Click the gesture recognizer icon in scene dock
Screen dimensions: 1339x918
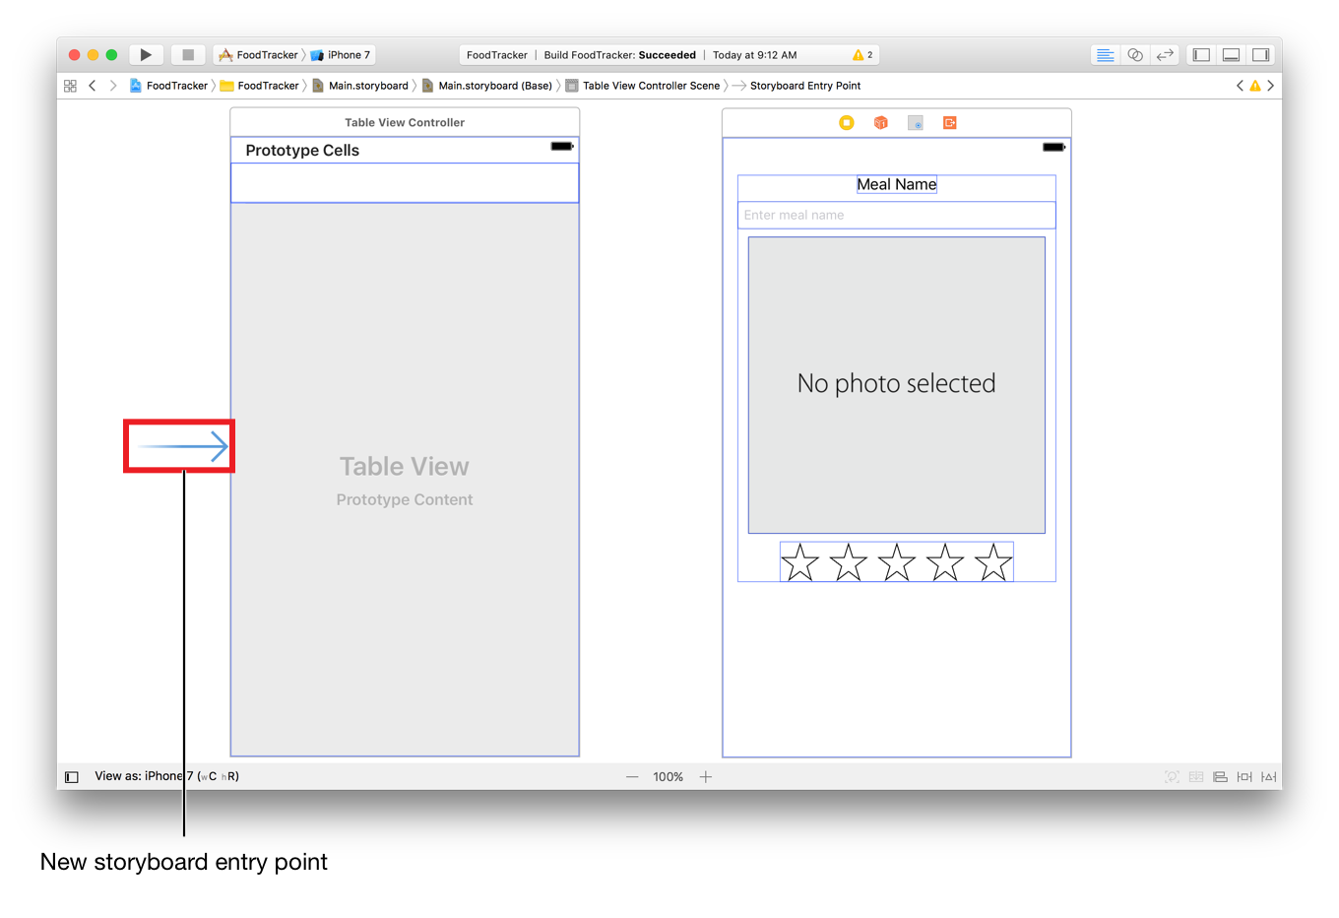coord(916,122)
